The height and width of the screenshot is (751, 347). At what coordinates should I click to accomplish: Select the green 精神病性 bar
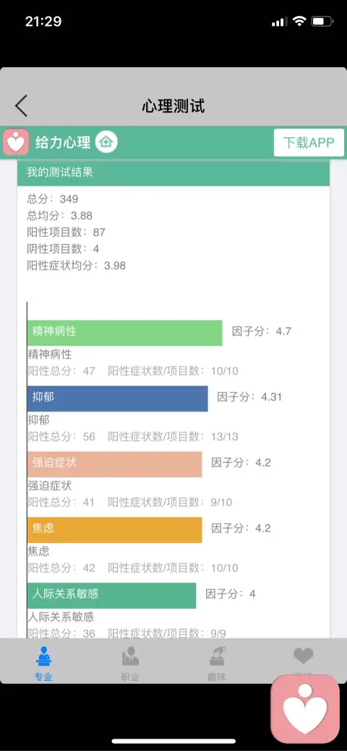tap(124, 333)
